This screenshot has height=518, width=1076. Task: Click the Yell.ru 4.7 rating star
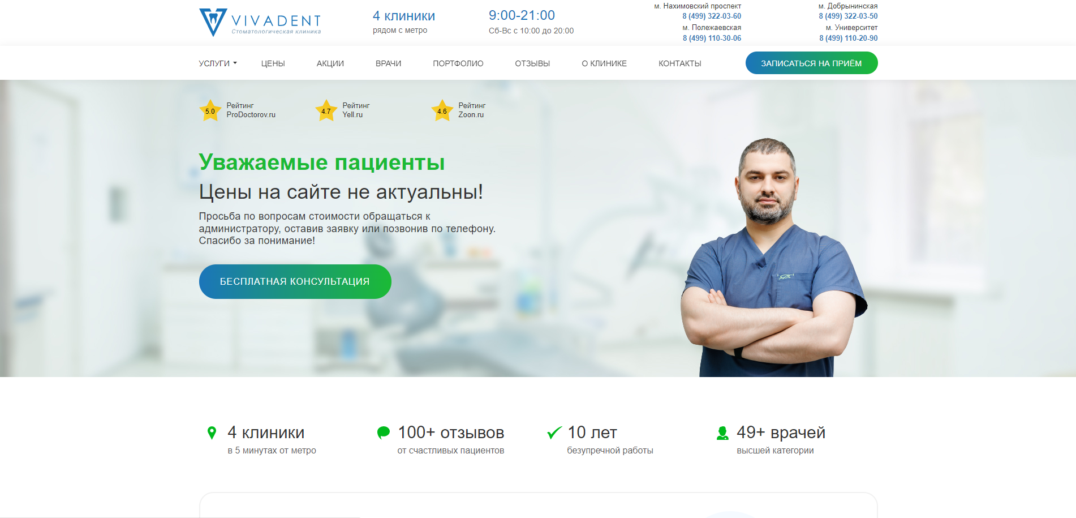pyautogui.click(x=326, y=110)
